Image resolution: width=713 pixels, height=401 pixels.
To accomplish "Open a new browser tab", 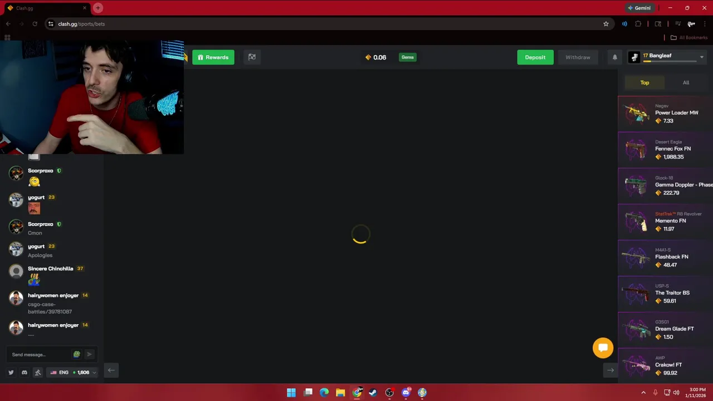I will (98, 8).
